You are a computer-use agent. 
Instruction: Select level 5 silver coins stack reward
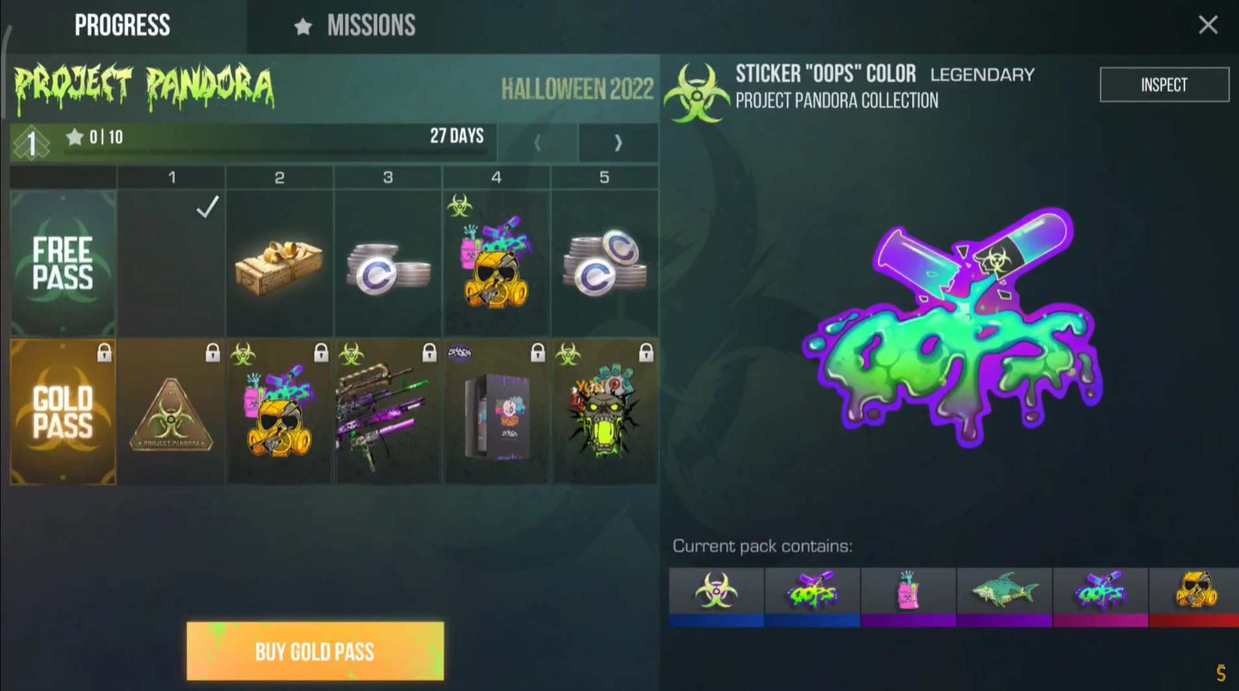click(x=605, y=263)
